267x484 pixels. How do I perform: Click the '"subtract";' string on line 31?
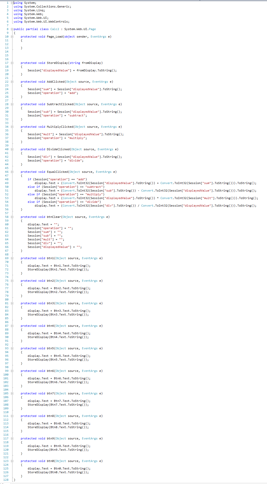[77, 115]
